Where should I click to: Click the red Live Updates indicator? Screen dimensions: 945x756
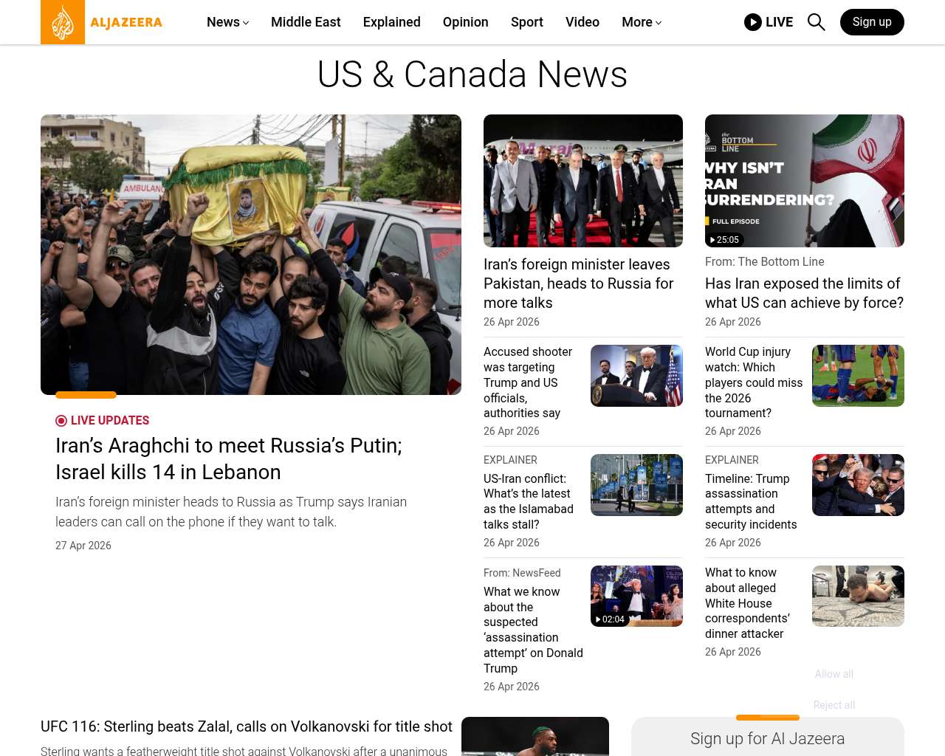61,421
